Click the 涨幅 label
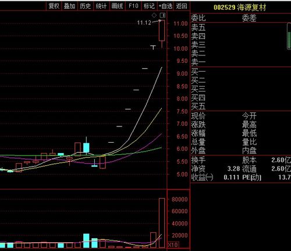This screenshot has height=251, width=291. pyautogui.click(x=198, y=133)
